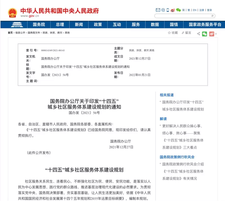Image resolution: width=225 pixels, height=201 pixels.
Task: Go to 国务院文件 in breadcrumb
Action: click(x=34, y=33)
